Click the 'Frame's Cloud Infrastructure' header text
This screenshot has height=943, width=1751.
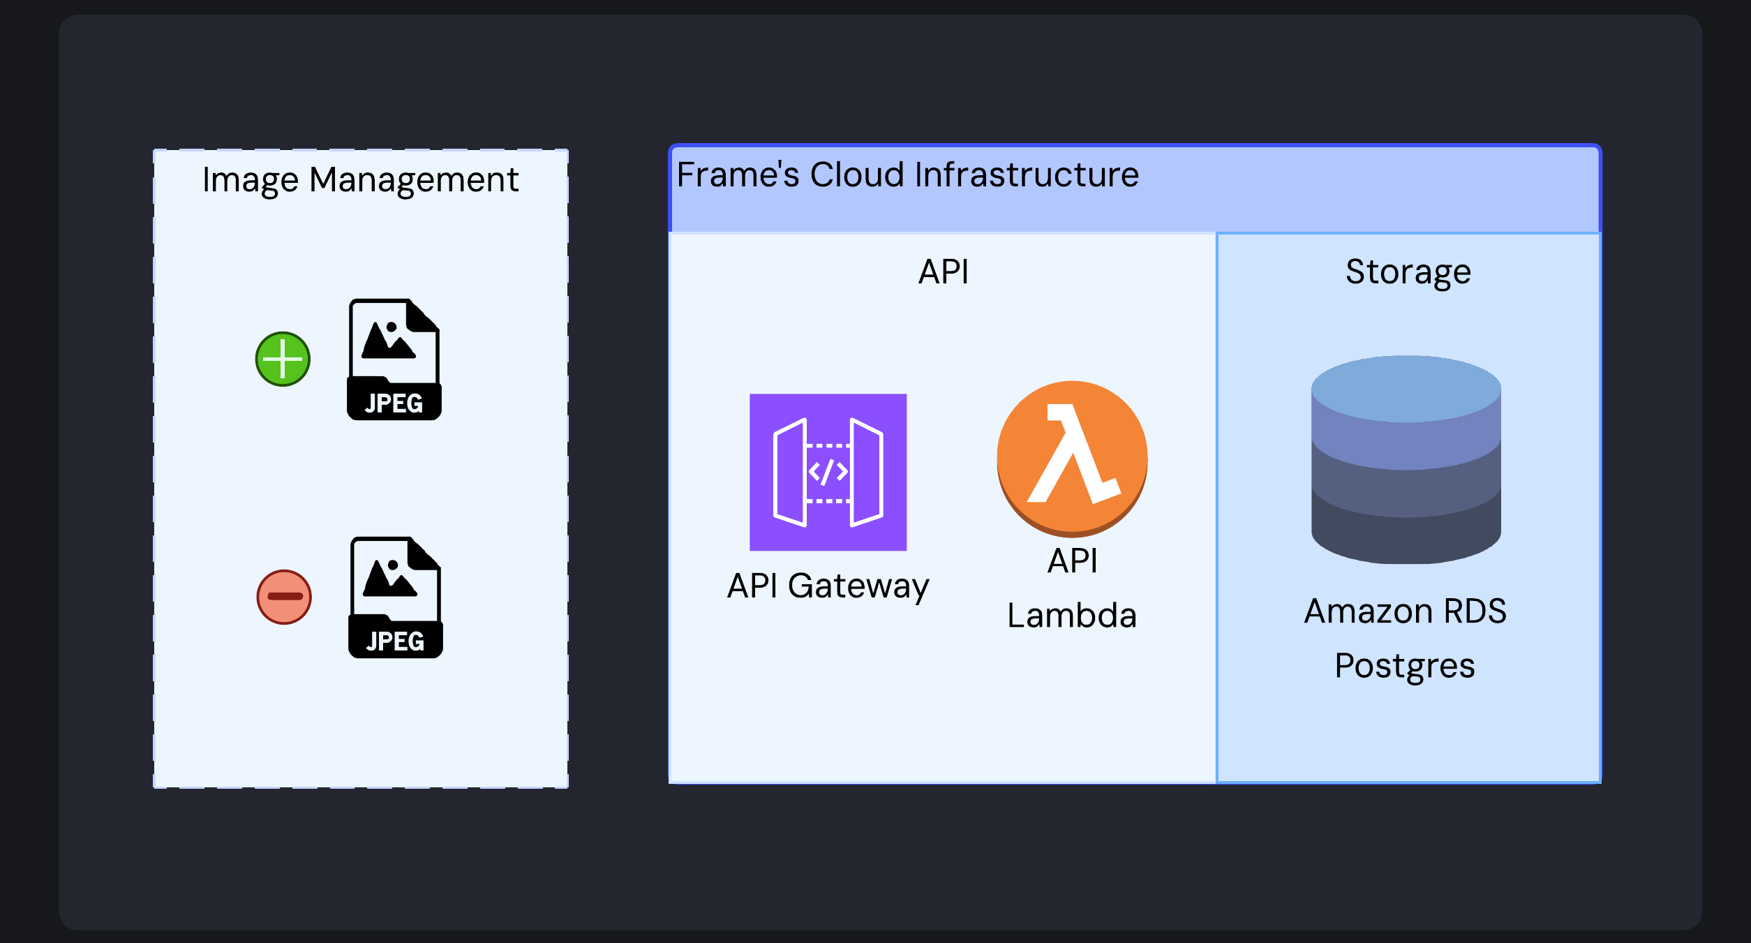[907, 175]
